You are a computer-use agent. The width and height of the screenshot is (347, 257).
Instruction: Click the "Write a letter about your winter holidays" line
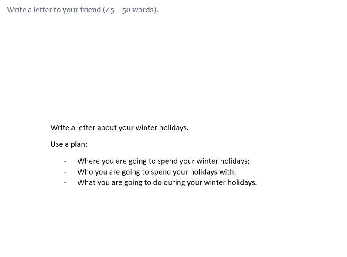click(x=119, y=127)
